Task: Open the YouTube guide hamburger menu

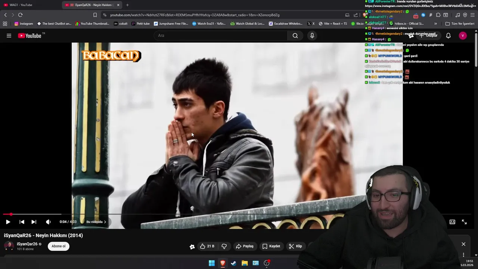Action: click(x=9, y=35)
